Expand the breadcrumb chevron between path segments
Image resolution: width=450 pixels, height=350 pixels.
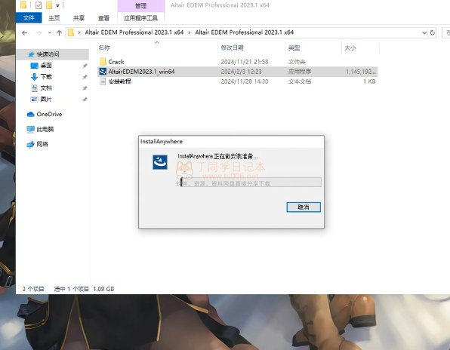[189, 32]
